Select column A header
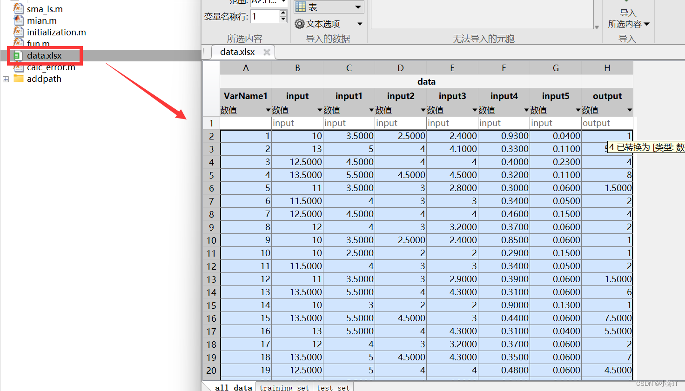The width and height of the screenshot is (685, 391). point(246,68)
